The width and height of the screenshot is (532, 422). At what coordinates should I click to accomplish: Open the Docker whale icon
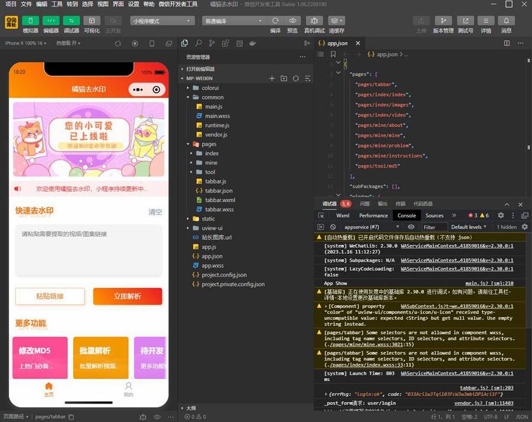point(253,43)
